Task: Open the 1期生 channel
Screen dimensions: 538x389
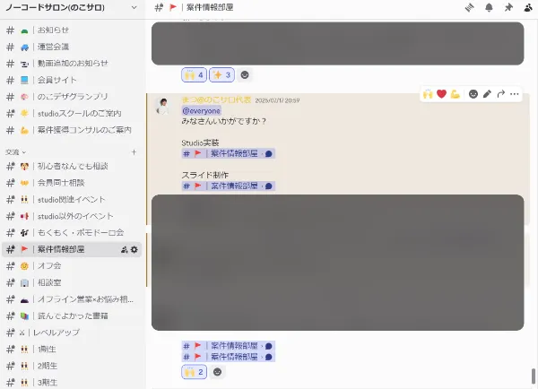Action: tap(72, 350)
